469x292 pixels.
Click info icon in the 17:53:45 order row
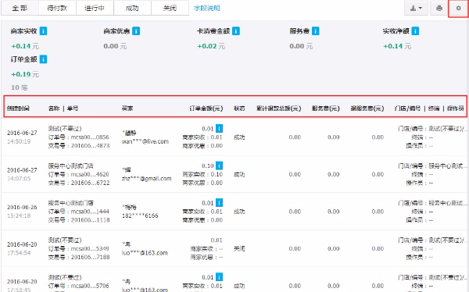[219, 277]
